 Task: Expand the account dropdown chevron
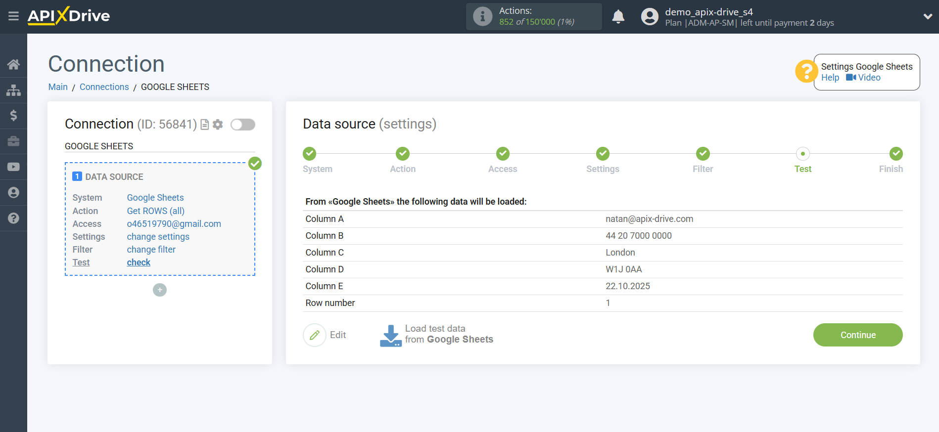tap(928, 16)
